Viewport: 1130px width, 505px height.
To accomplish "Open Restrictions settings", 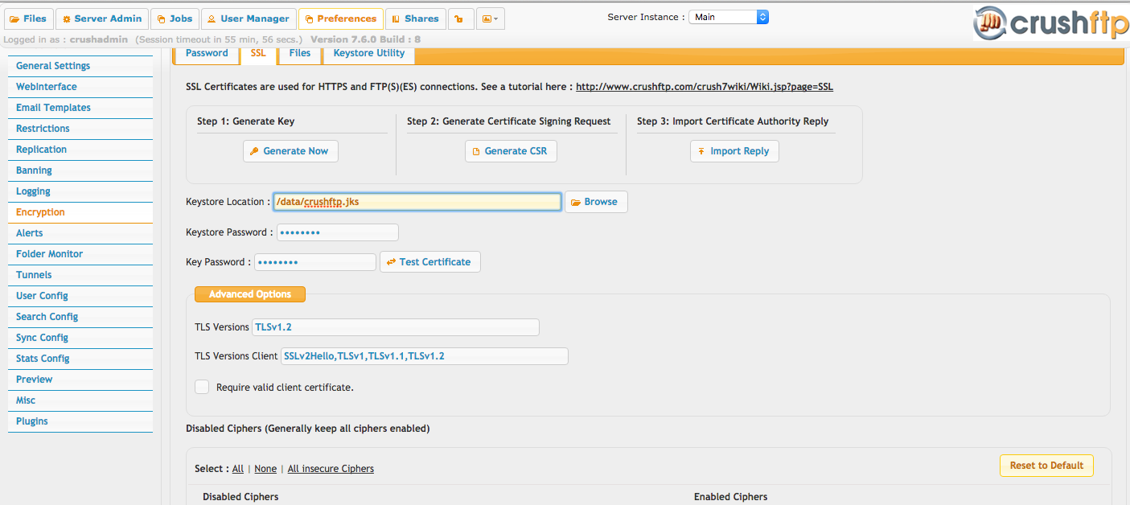I will (80, 129).
